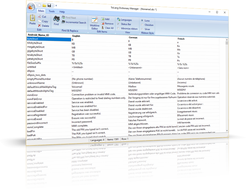Start Incremental Search
This screenshot has height=189, width=246.
(x=74, y=22)
